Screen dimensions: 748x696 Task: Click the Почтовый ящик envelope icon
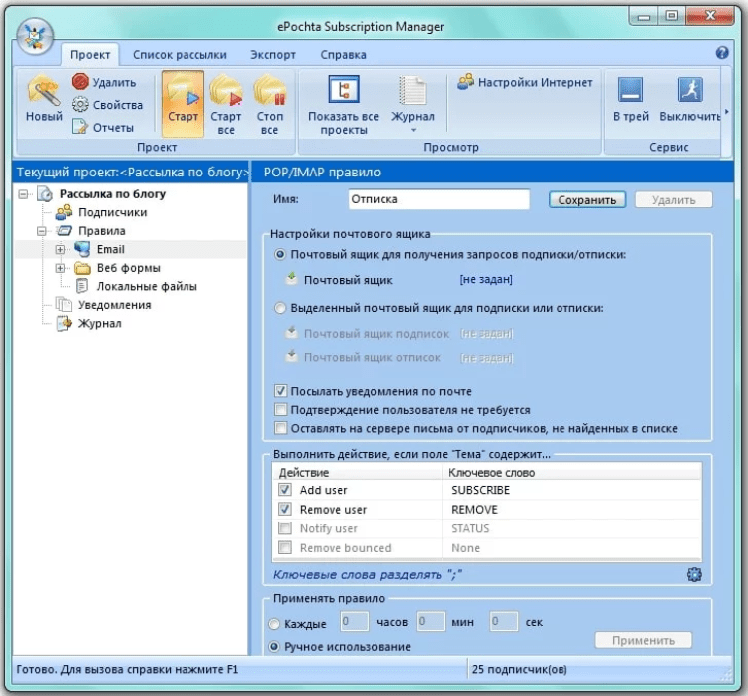click(x=291, y=278)
